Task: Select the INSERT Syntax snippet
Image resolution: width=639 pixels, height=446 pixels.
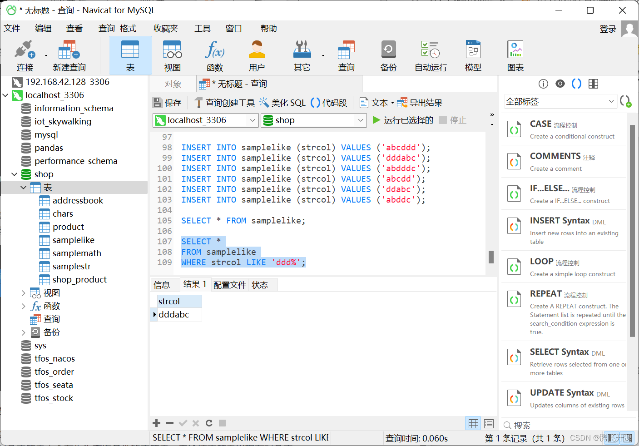Action: tap(564, 230)
